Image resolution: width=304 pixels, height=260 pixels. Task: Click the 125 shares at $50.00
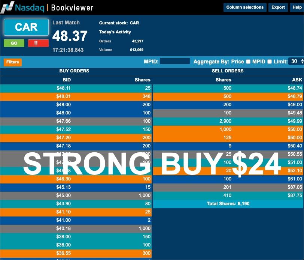[x=227, y=138]
